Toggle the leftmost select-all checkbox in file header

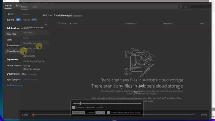46,24
